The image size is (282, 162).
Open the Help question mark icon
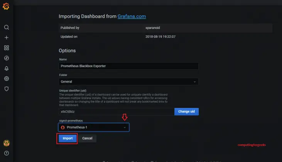[x=6, y=153]
